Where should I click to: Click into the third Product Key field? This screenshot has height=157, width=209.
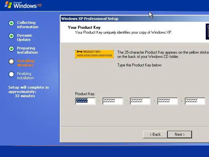(x=140, y=101)
